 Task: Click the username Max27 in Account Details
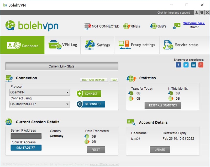click(136, 139)
